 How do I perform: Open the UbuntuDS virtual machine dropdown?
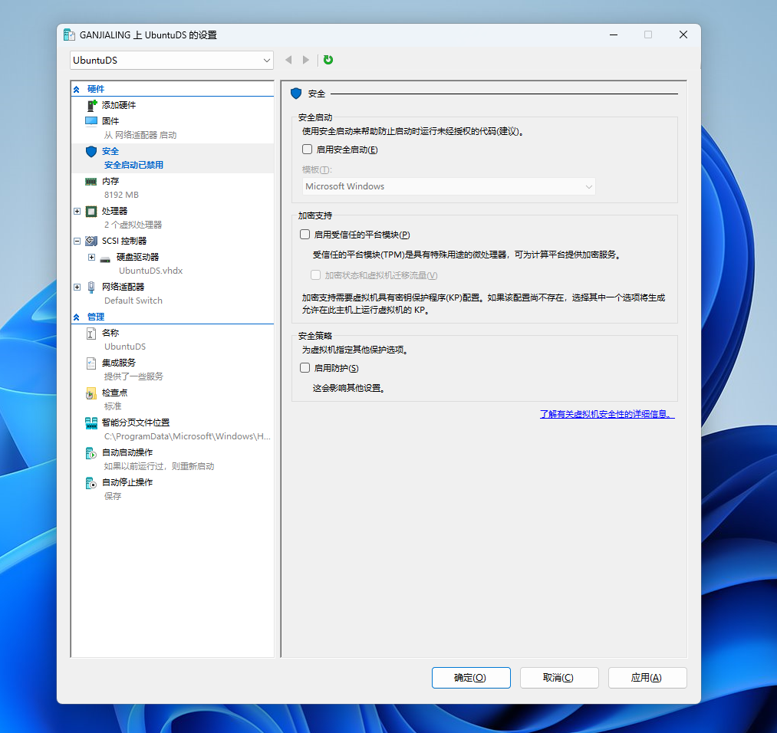coord(172,61)
